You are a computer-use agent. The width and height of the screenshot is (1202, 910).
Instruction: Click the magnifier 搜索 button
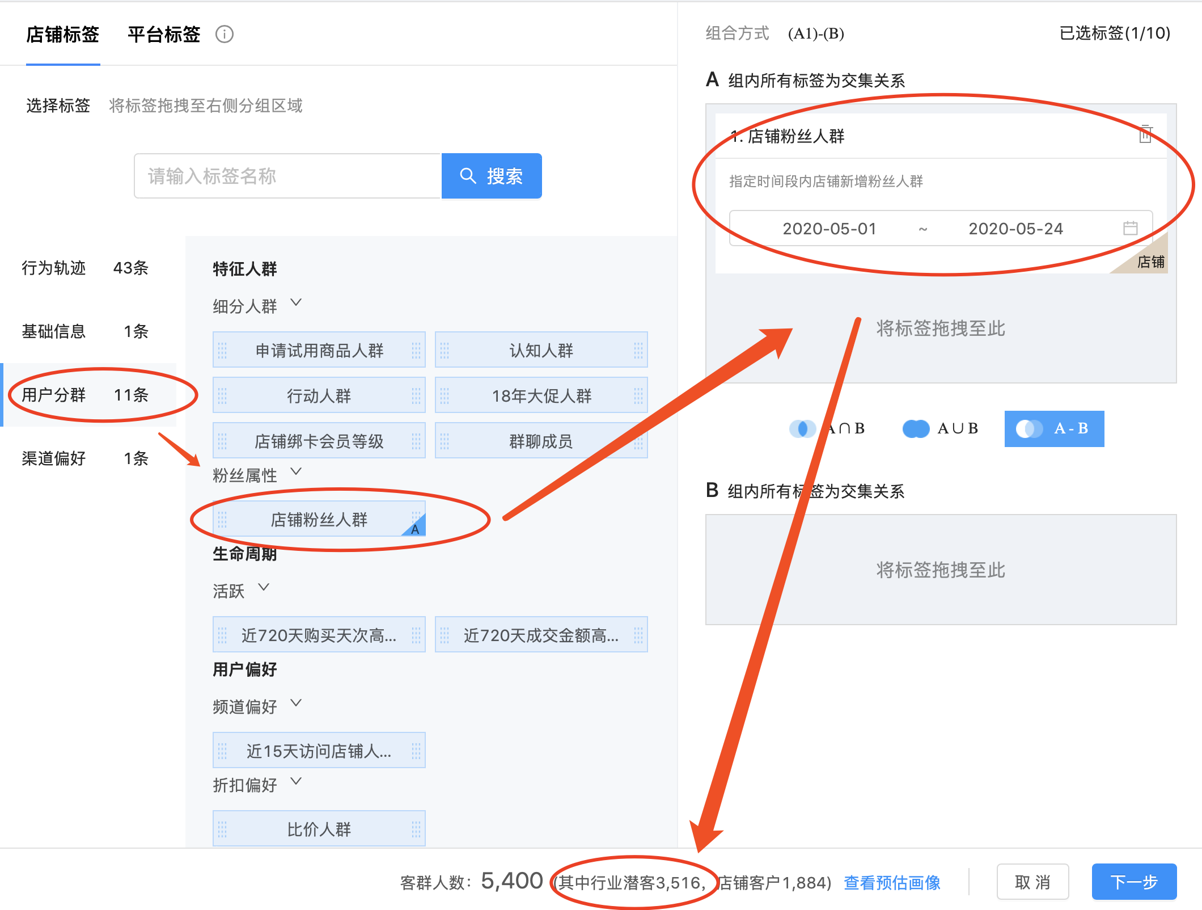492,176
